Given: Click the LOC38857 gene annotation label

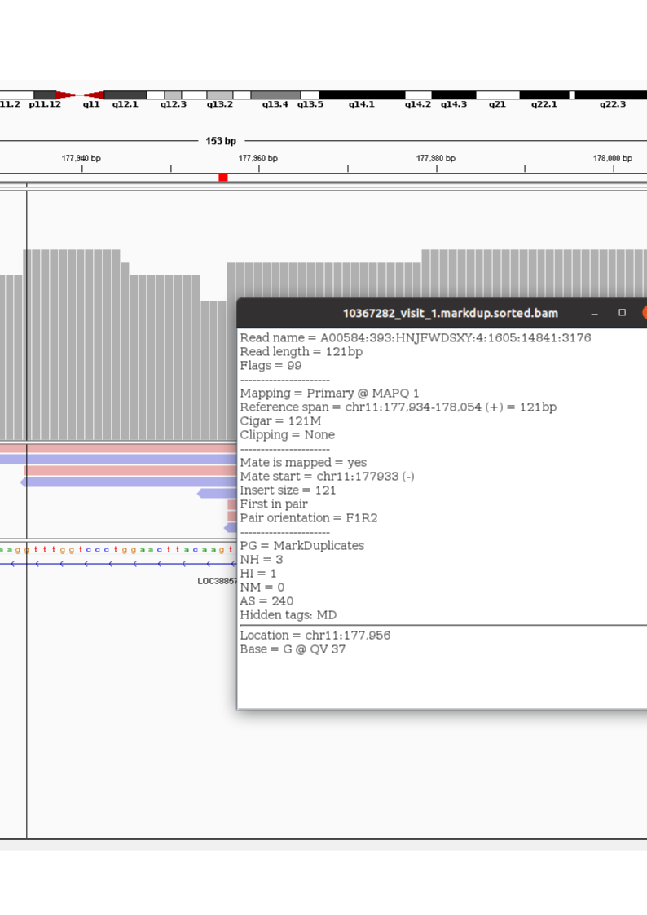Looking at the screenshot, I should pos(217,581).
